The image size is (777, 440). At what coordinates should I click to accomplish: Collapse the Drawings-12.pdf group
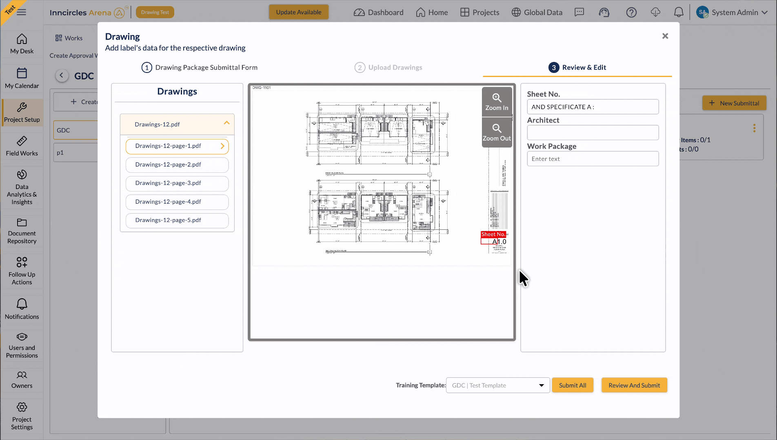click(x=226, y=123)
